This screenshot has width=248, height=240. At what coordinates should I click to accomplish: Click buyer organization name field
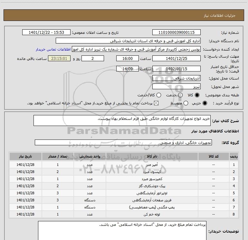tap(128, 41)
